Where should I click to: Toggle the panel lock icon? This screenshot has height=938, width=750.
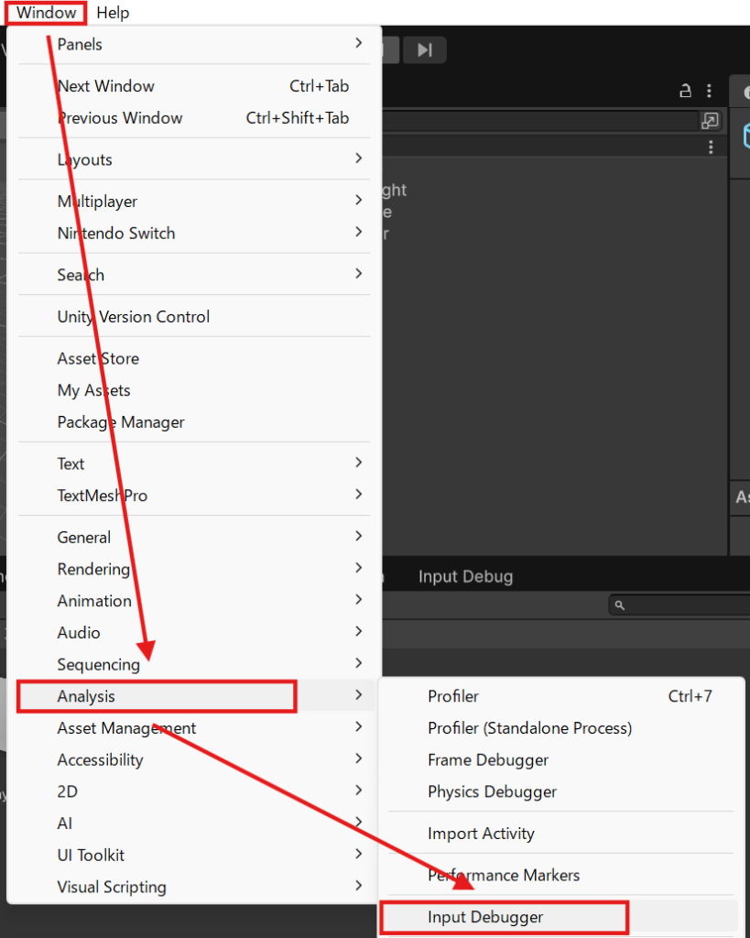685,91
